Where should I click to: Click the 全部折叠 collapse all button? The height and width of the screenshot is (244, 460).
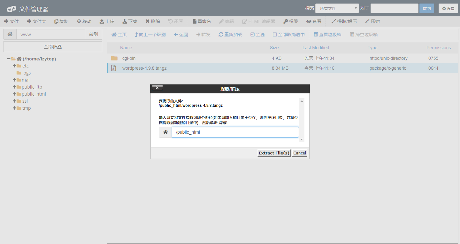53,47
